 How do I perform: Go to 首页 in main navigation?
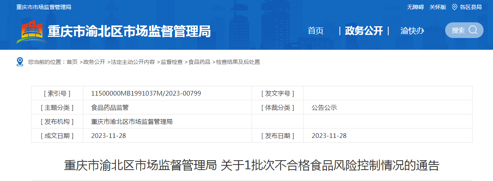click(316, 31)
